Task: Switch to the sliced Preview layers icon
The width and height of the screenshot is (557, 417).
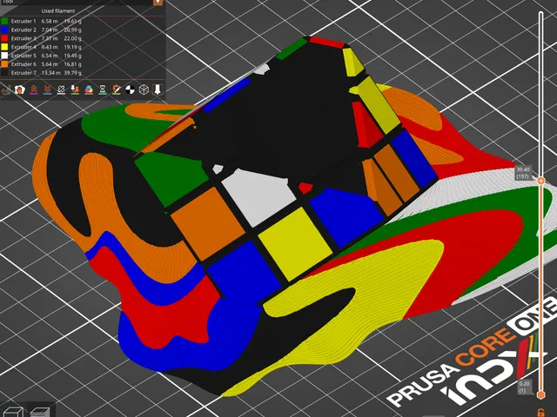Action: pos(40,412)
